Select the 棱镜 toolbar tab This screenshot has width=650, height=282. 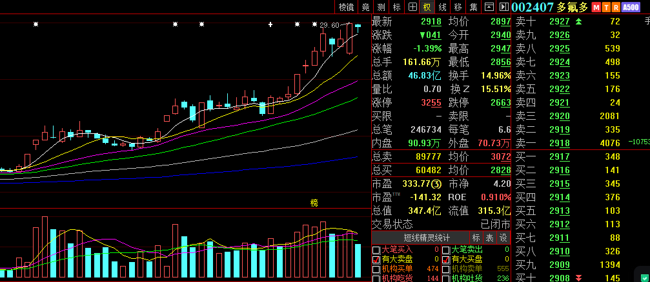click(346, 7)
